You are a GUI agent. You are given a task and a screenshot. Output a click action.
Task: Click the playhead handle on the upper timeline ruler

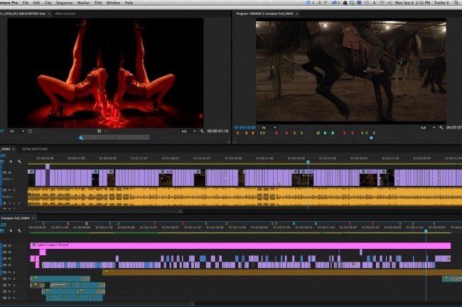tap(308, 162)
